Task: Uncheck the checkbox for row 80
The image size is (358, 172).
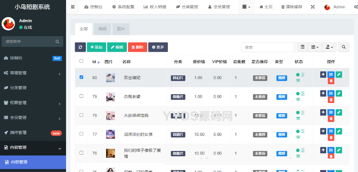Action: [82, 77]
